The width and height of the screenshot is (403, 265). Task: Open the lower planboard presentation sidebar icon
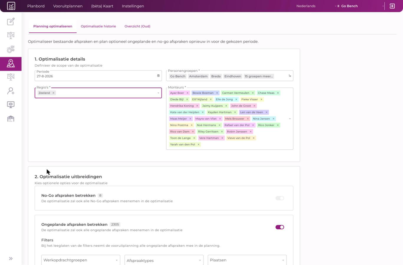pos(11,77)
